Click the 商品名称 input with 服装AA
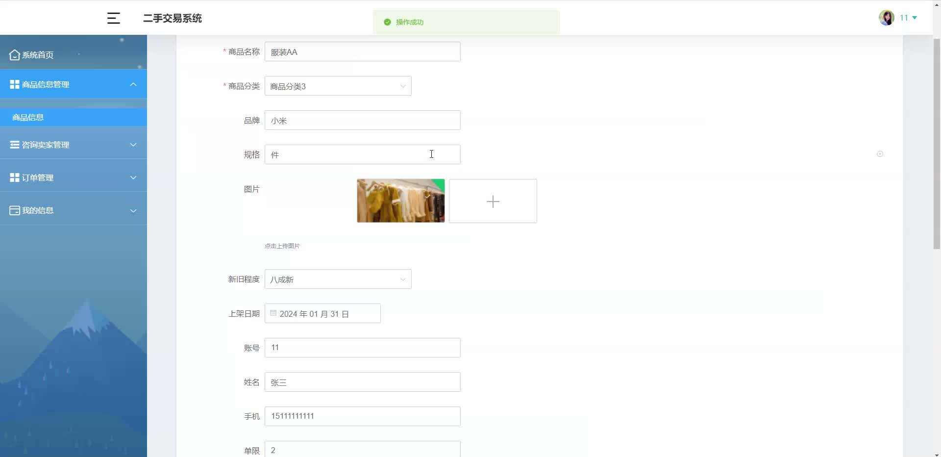Image resolution: width=941 pixels, height=457 pixels. tap(363, 51)
